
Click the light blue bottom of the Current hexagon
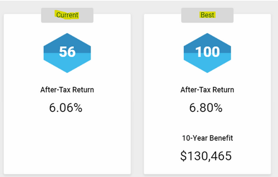click(67, 65)
